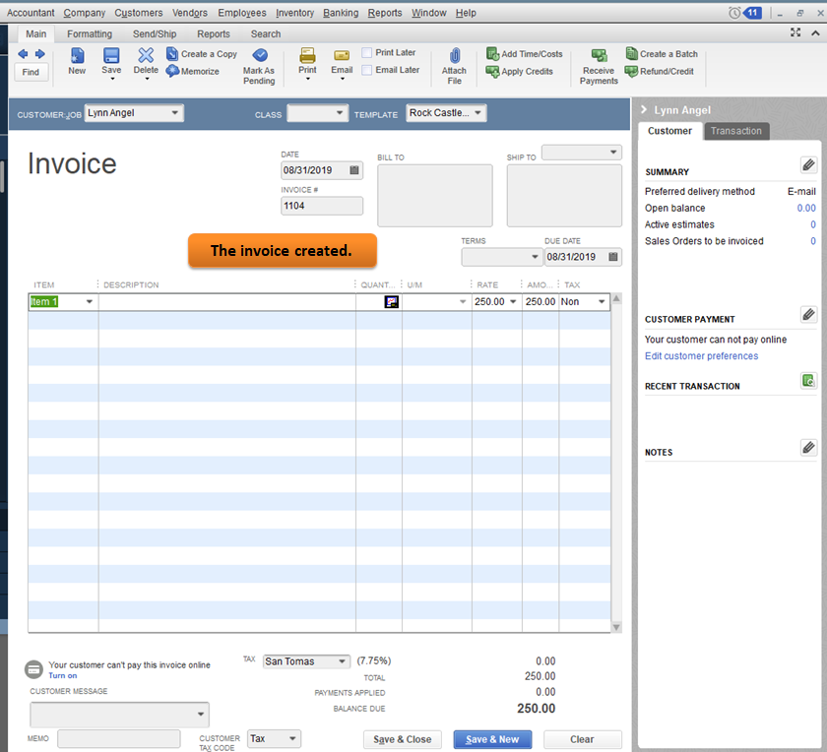The height and width of the screenshot is (752, 827).
Task: Click into the Memo text field
Action: [119, 739]
